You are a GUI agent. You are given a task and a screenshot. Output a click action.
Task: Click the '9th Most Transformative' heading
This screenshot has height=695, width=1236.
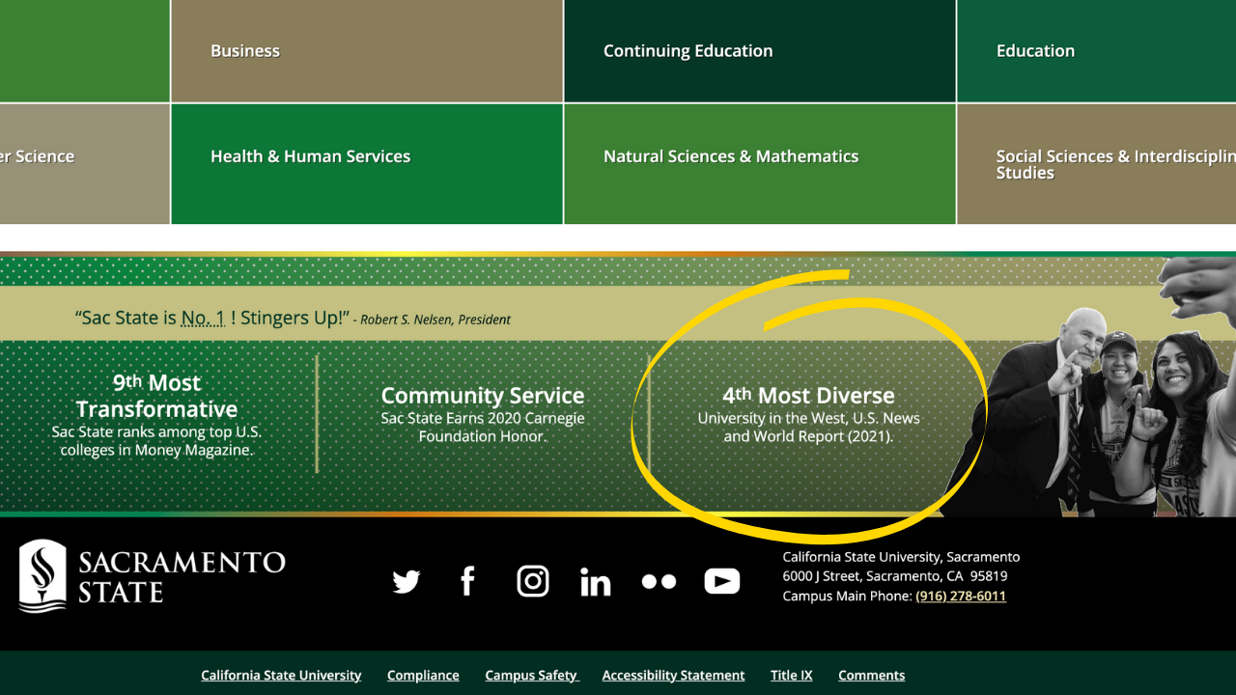click(156, 396)
